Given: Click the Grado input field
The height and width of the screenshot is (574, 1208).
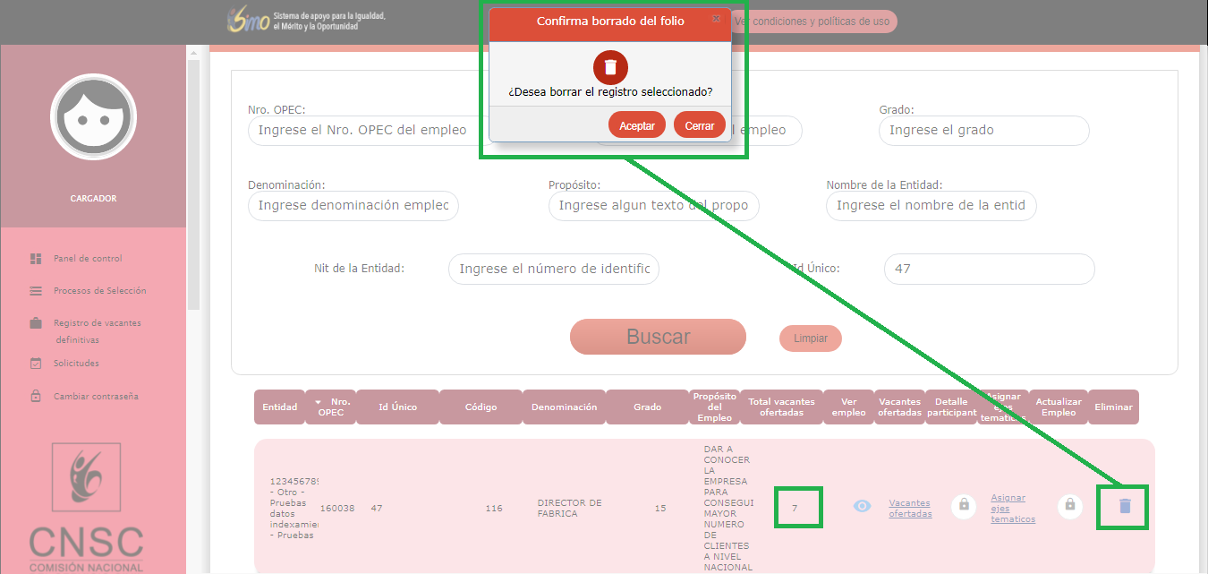Looking at the screenshot, I should (983, 130).
